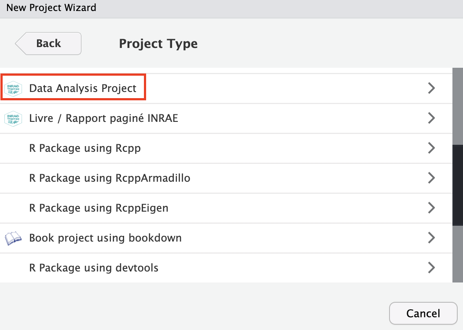Screen dimensions: 463x330
Task: Select the Data Analysis Project label
Action: pyautogui.click(x=83, y=88)
